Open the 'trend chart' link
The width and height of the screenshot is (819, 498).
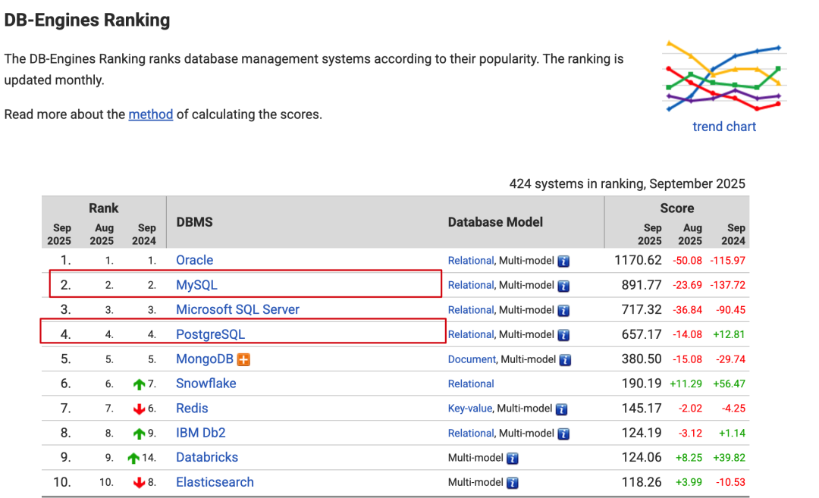point(724,127)
